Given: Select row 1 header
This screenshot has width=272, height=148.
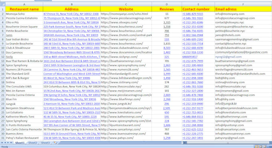Looking at the screenshot, I should (3, 9).
